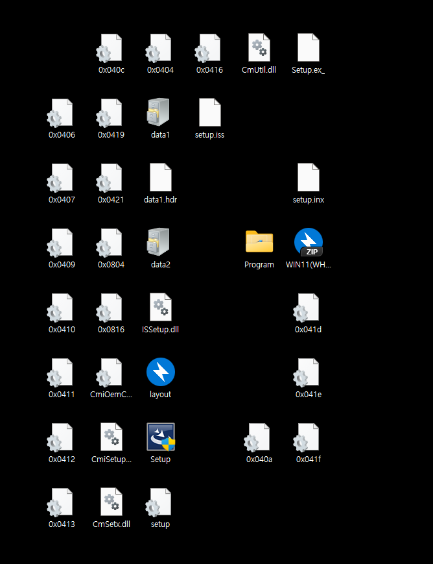
Task: Select the Setup.ex_ blank file icon
Action: click(309, 47)
